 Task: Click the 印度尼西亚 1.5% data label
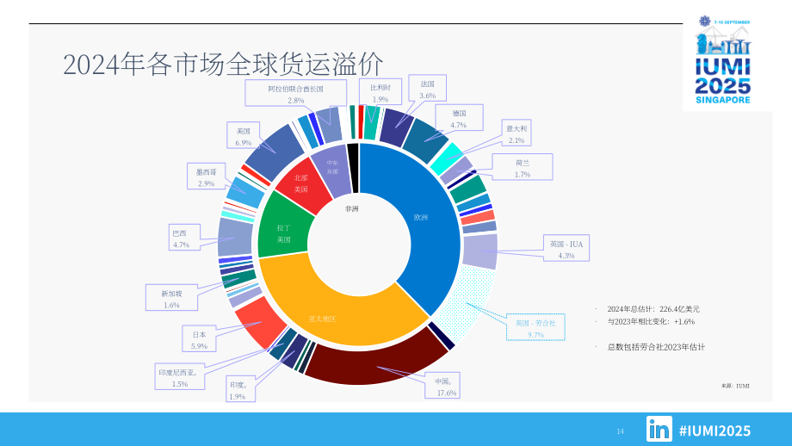tap(180, 377)
